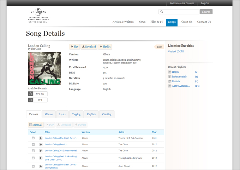Screen dimensions: 240x170
Task: Click the Download button above song details
Action: click(89, 47)
